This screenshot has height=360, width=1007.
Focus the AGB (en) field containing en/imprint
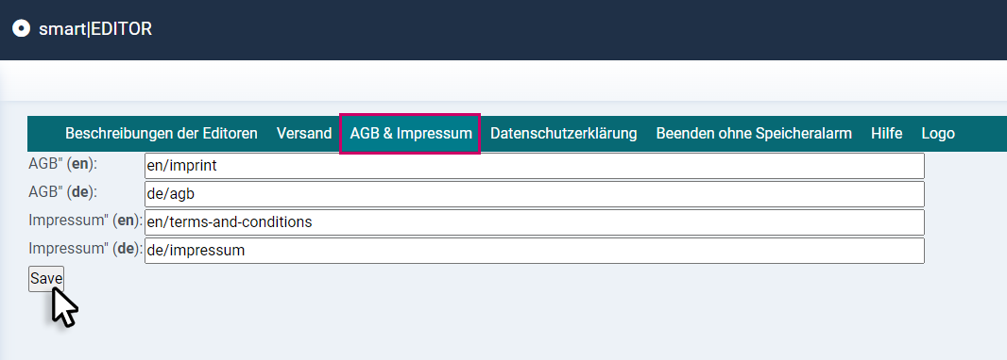535,166
